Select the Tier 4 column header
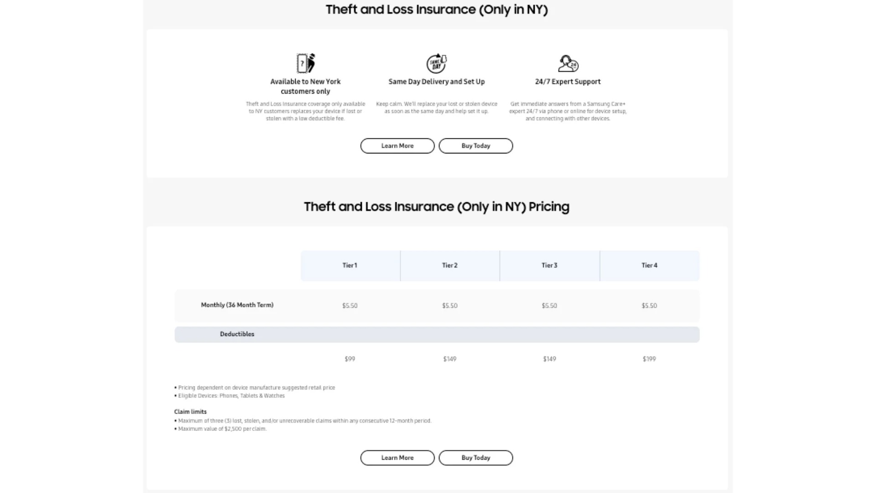This screenshot has width=876, height=493. [649, 266]
